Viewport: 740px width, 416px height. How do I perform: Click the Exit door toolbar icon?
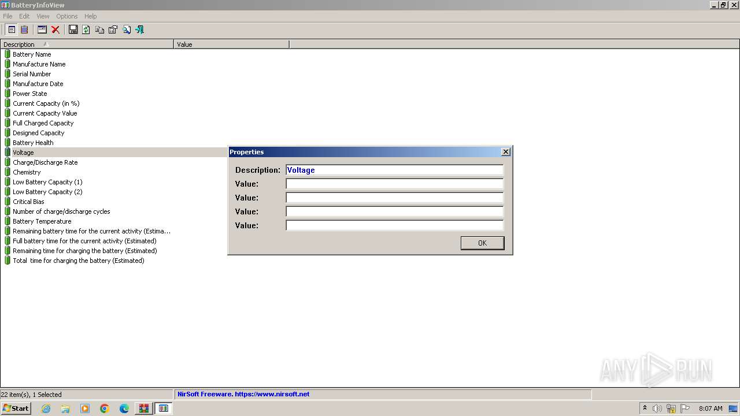(x=139, y=29)
